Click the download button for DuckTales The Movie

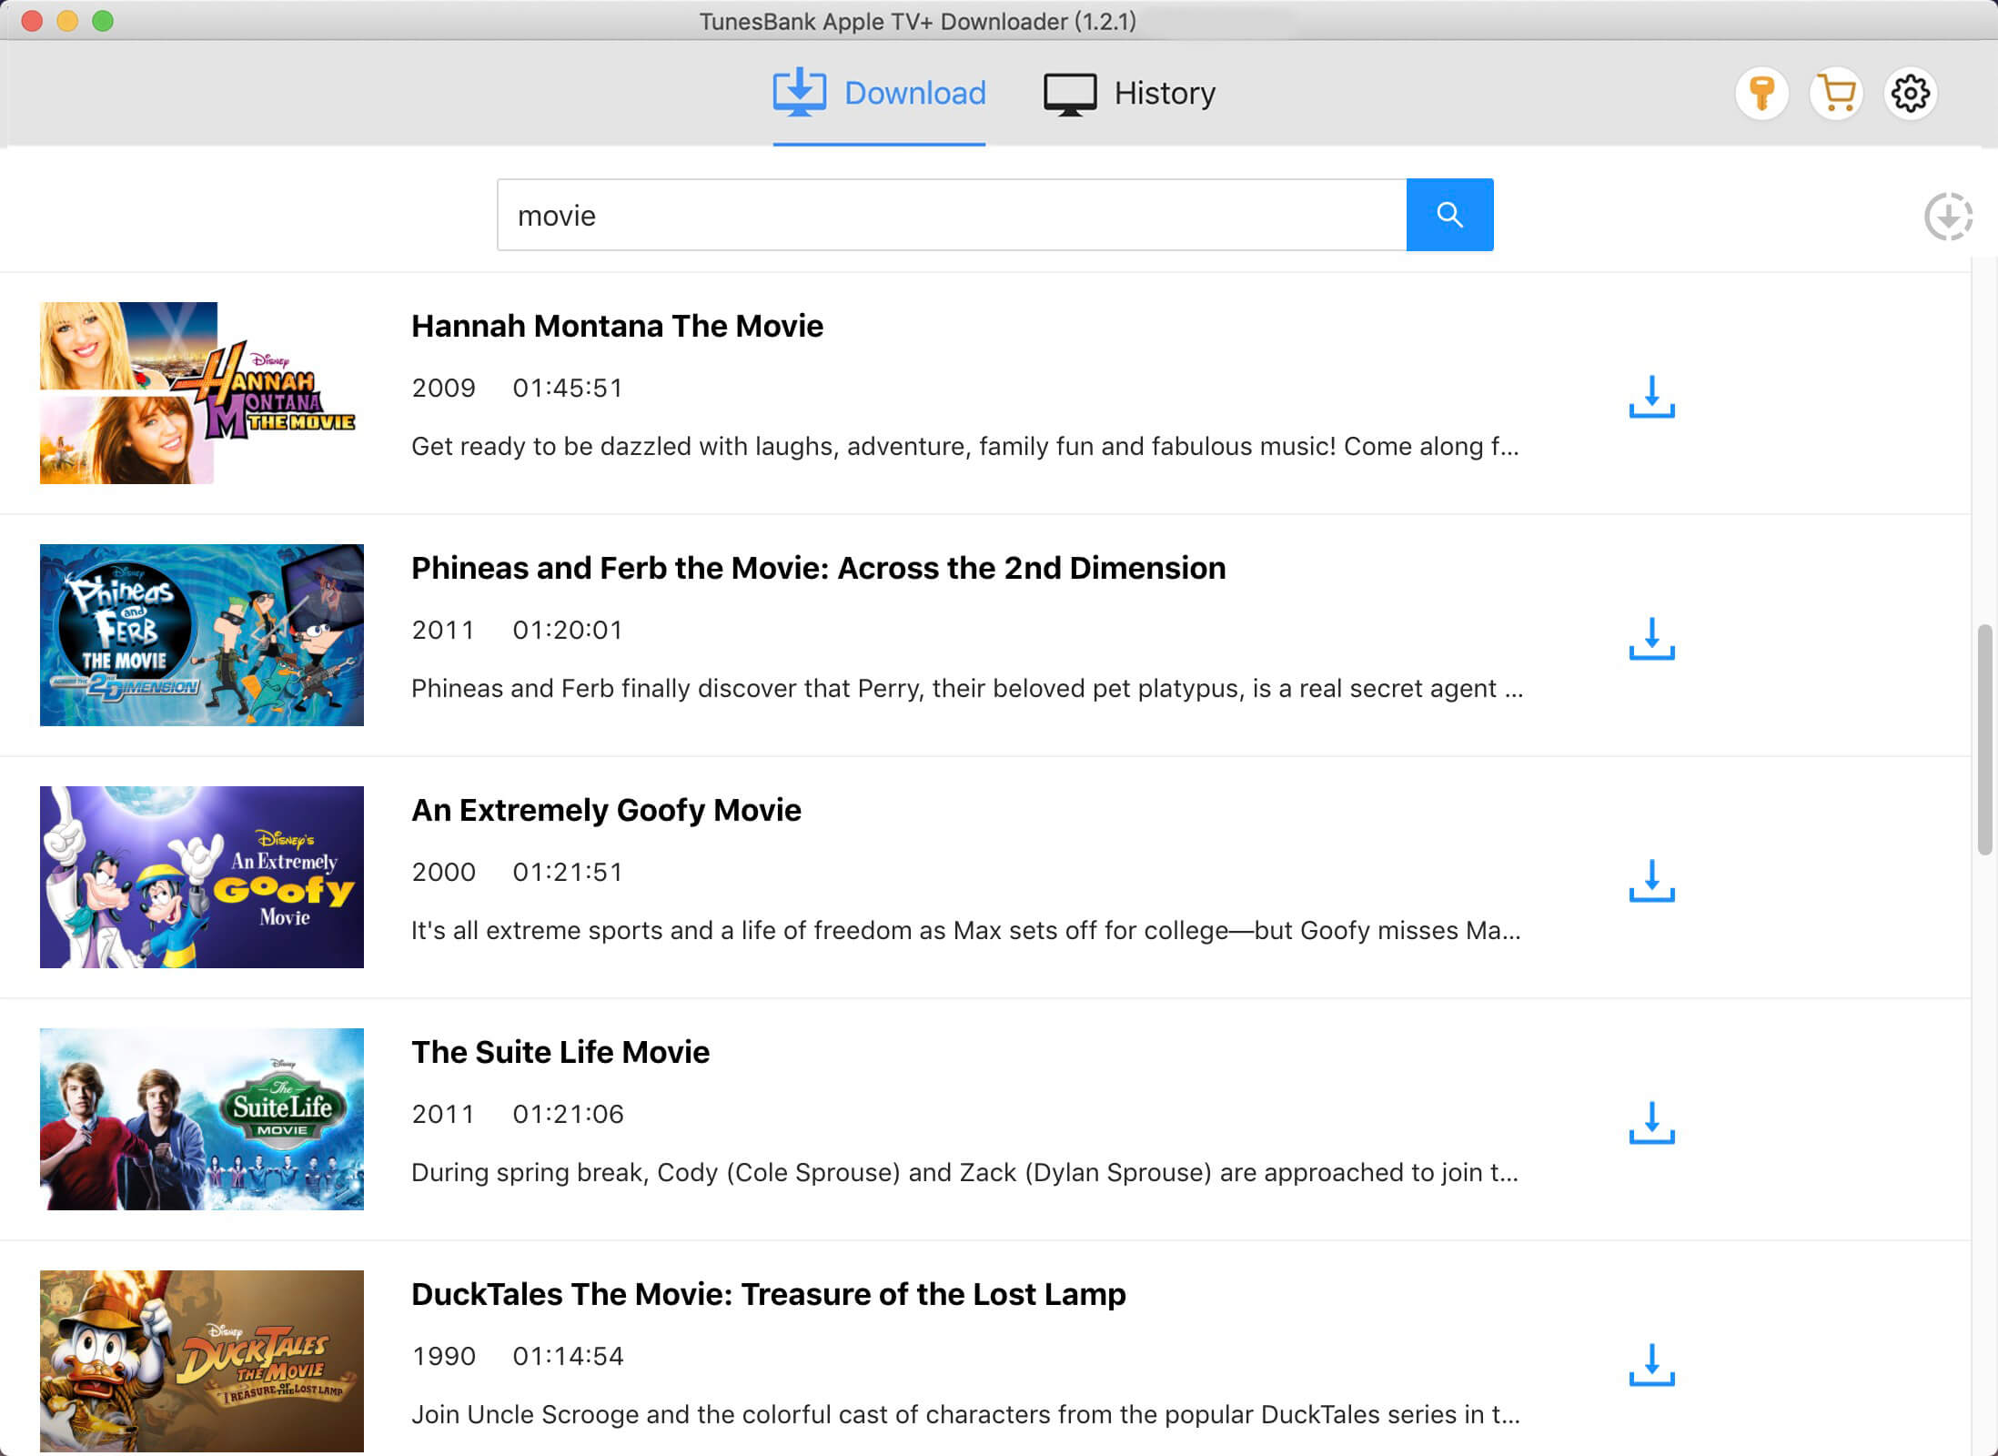pos(1650,1363)
